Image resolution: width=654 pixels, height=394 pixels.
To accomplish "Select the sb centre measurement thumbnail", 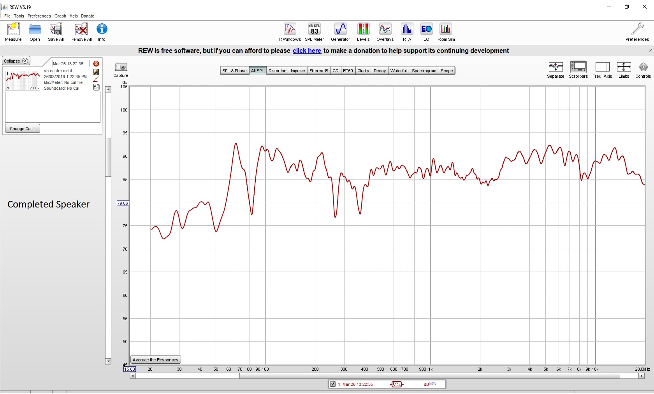I will click(x=23, y=80).
